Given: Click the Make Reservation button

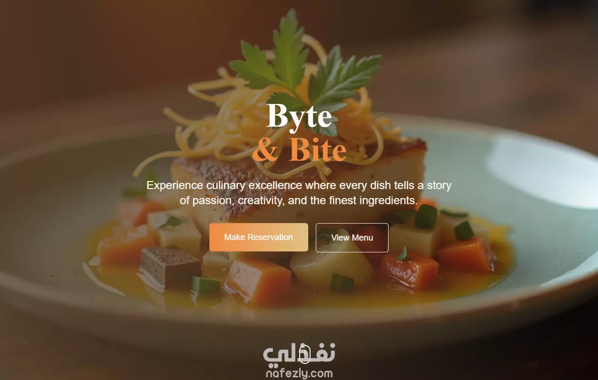Looking at the screenshot, I should [259, 237].
